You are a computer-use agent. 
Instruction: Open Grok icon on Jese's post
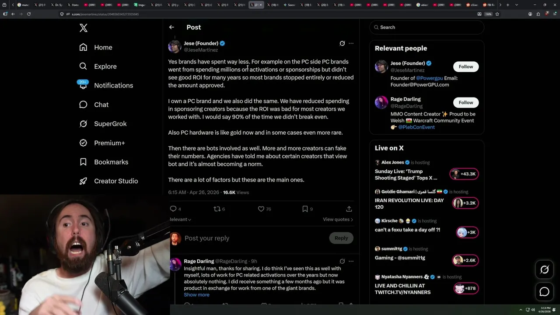(342, 43)
